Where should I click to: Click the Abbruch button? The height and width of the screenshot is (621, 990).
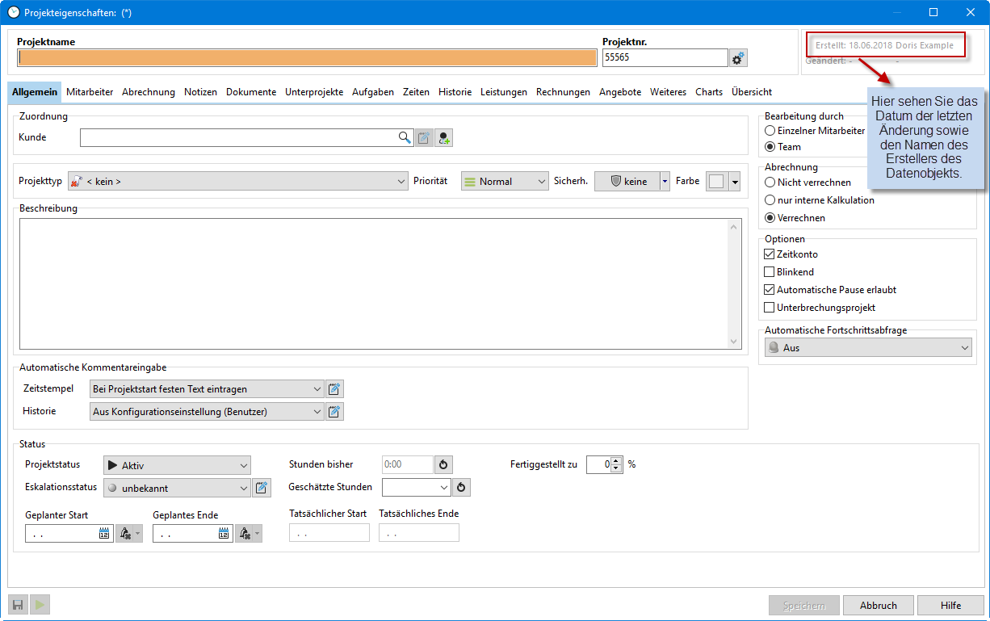[x=878, y=606]
